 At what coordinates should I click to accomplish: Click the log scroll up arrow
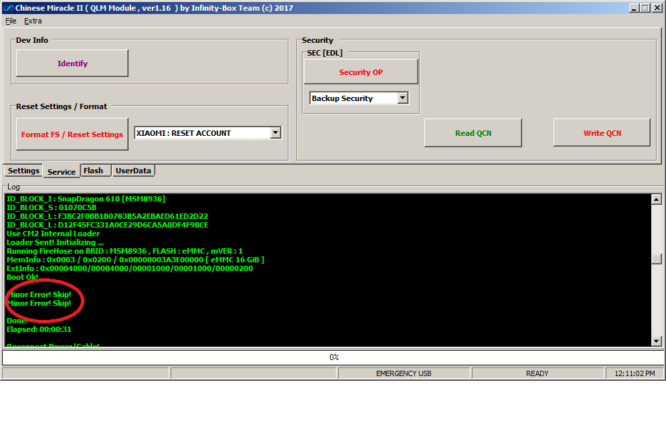coord(657,199)
